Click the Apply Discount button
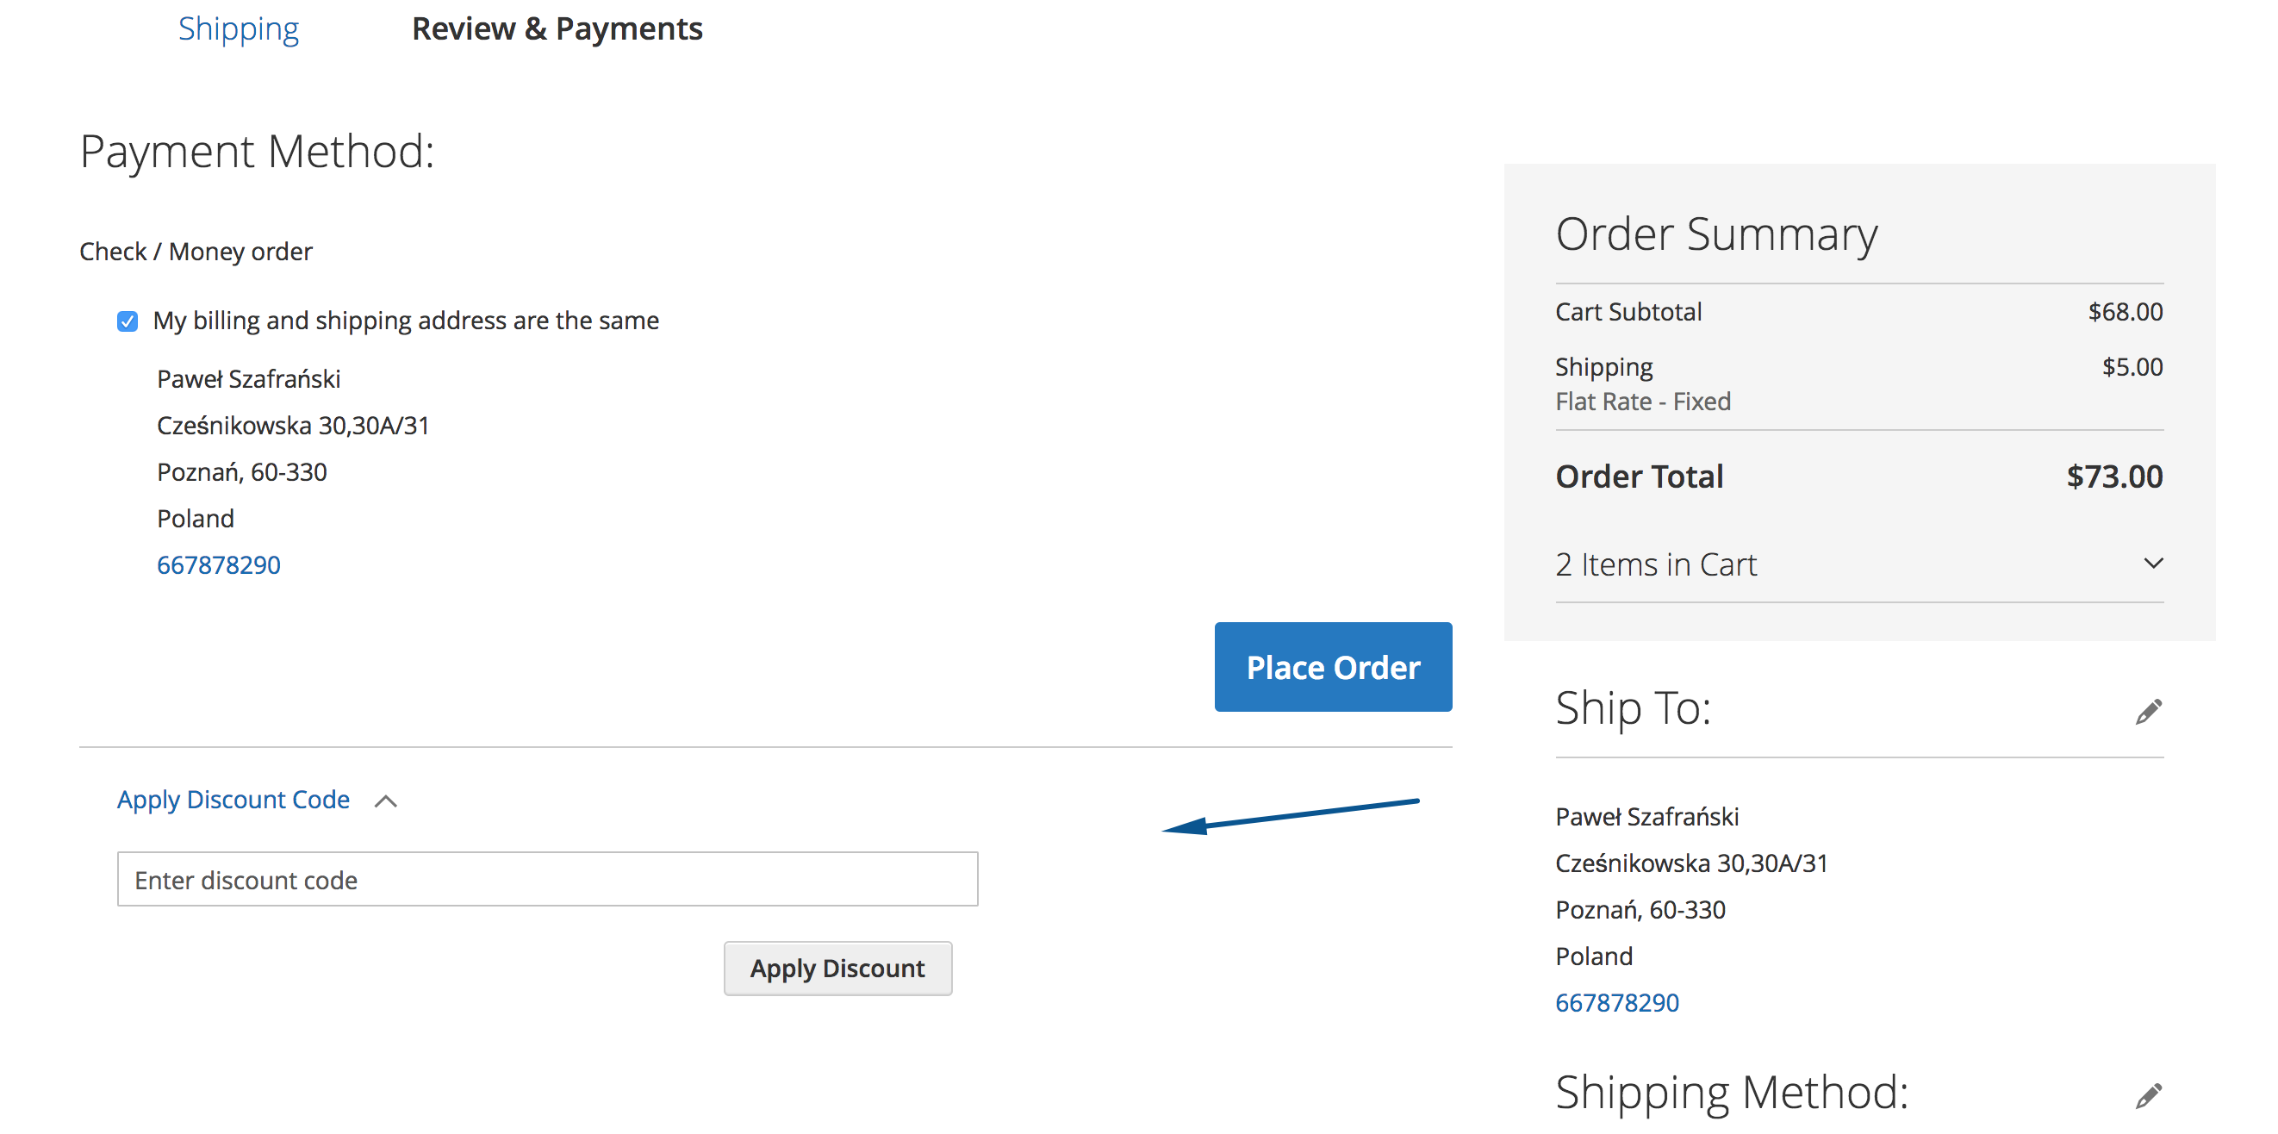2278x1134 pixels. pos(837,968)
